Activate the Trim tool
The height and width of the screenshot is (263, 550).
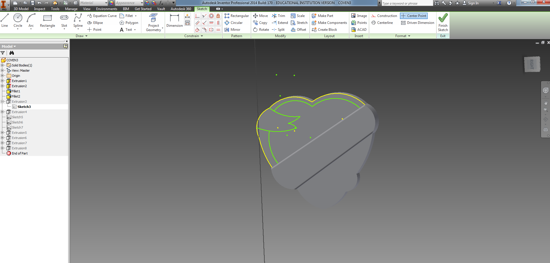[278, 16]
